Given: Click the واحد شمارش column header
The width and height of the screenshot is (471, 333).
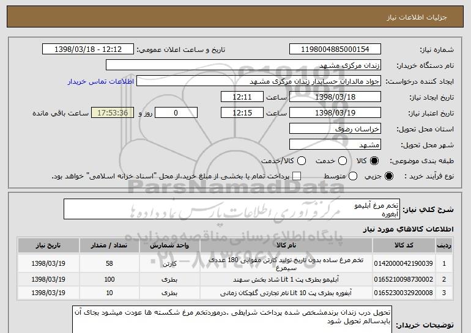Looking at the screenshot, I should [x=169, y=246].
